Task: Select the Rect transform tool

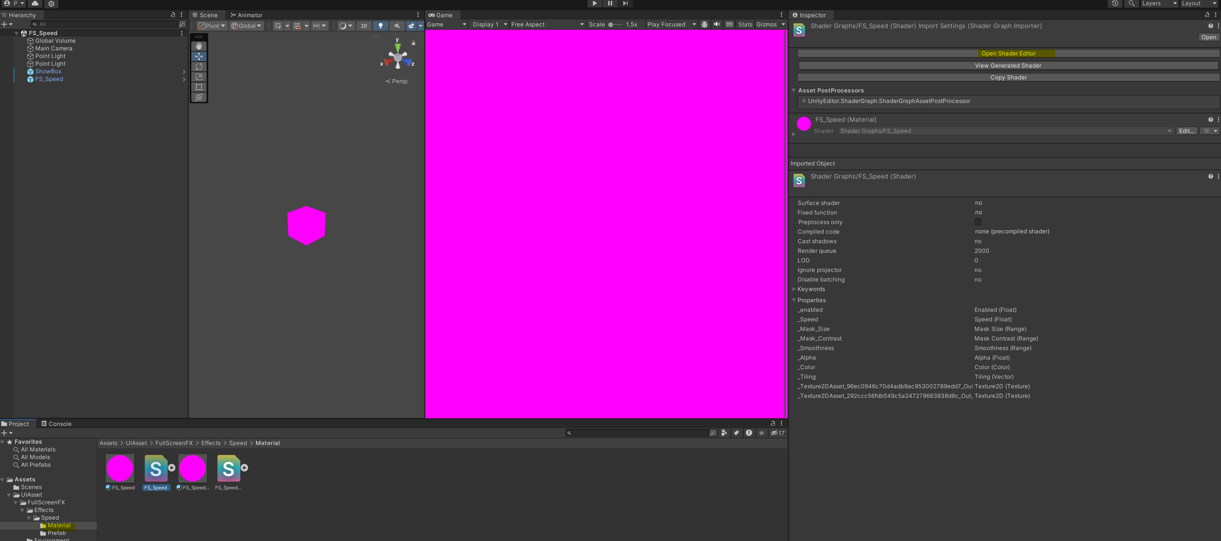Action: point(199,87)
